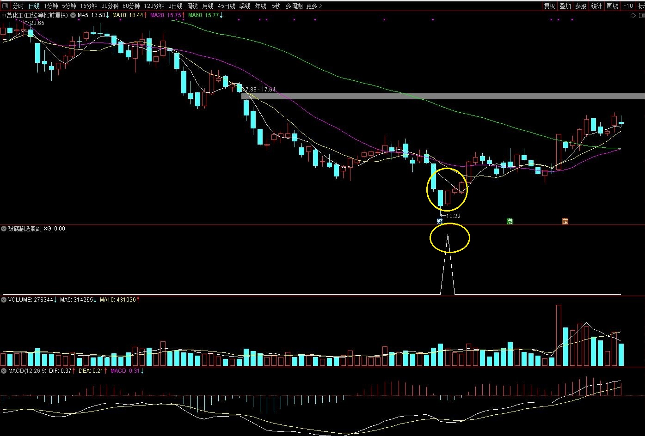The width and height of the screenshot is (645, 436).
Task: Select the 5秒 period tab
Action: click(276, 6)
